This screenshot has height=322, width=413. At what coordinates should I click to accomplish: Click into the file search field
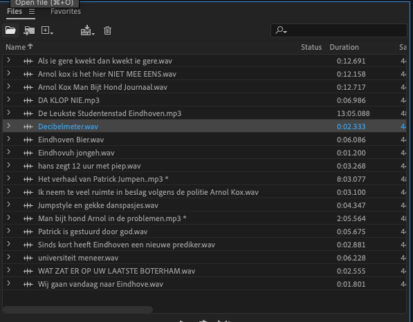[339, 30]
